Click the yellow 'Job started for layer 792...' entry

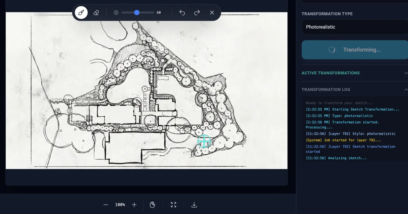tap(343, 140)
